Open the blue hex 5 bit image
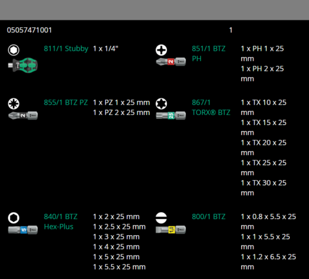The image size is (309, 279). click(x=23, y=230)
